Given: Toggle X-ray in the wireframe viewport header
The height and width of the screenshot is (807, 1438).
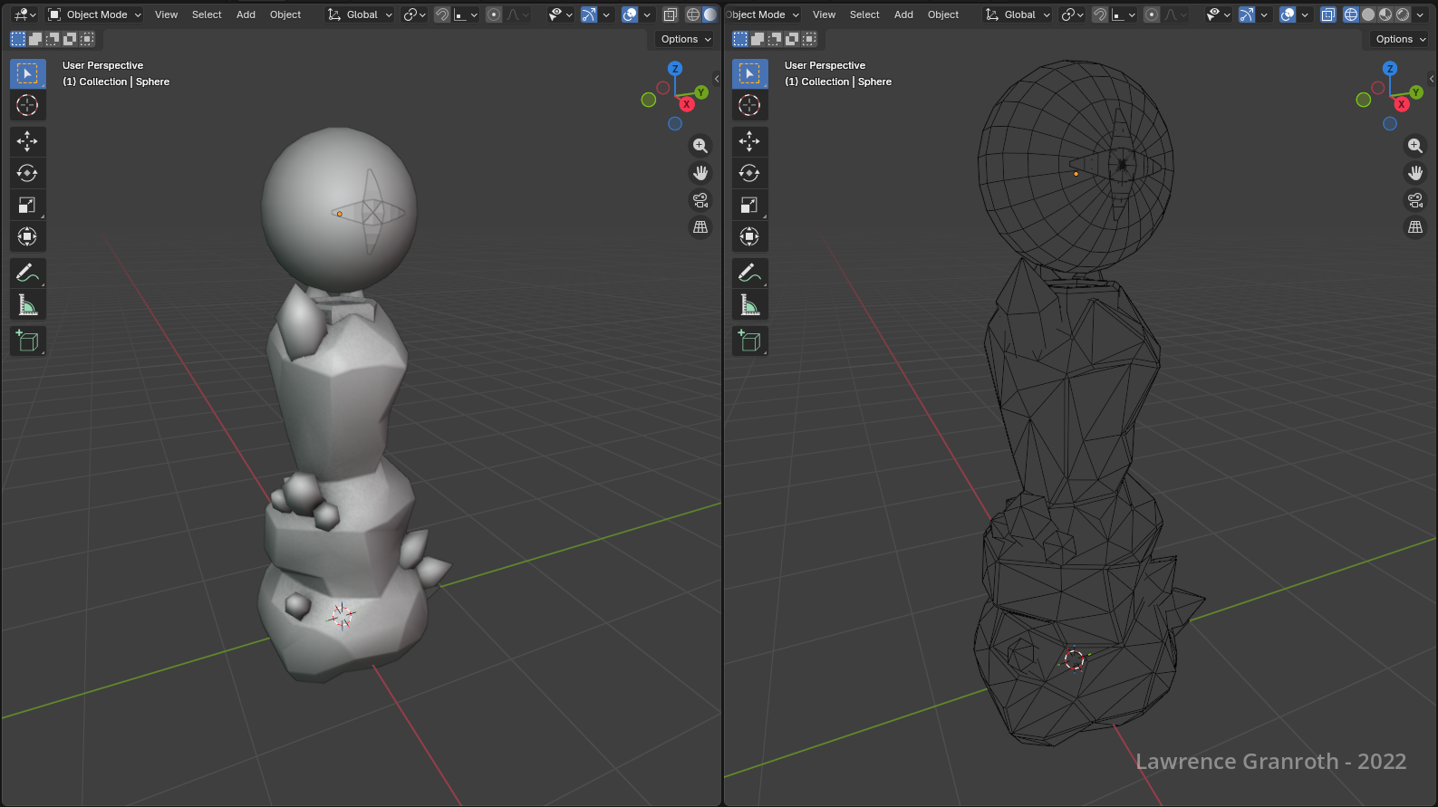Looking at the screenshot, I should [1327, 14].
